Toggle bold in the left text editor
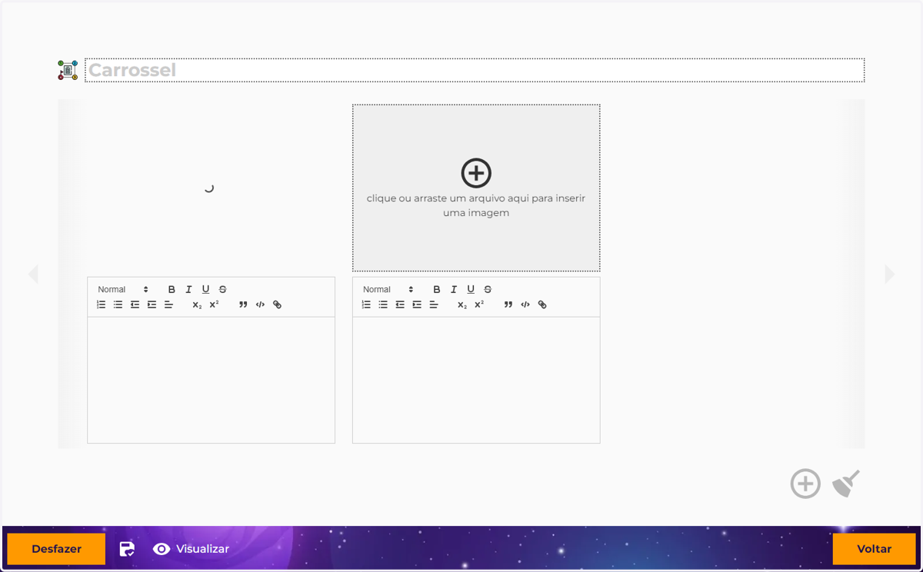The image size is (923, 572). (172, 289)
